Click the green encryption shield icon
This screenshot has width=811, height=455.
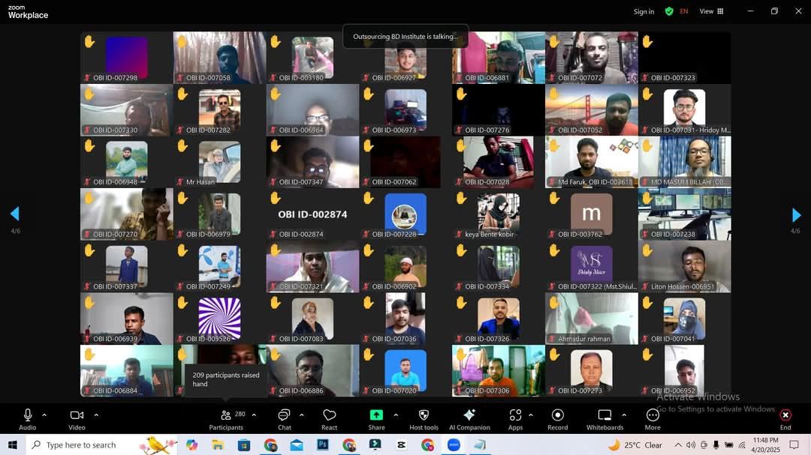pos(669,11)
